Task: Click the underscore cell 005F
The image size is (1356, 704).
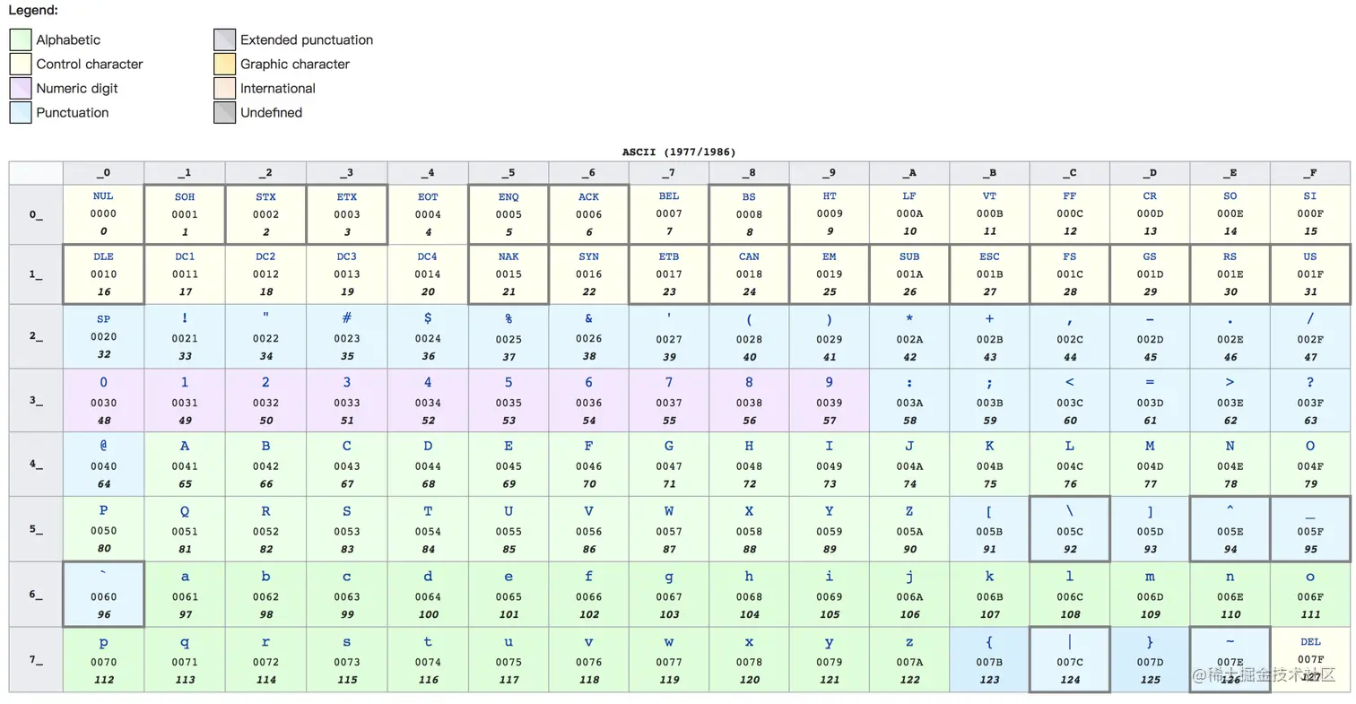Action: [1310, 529]
